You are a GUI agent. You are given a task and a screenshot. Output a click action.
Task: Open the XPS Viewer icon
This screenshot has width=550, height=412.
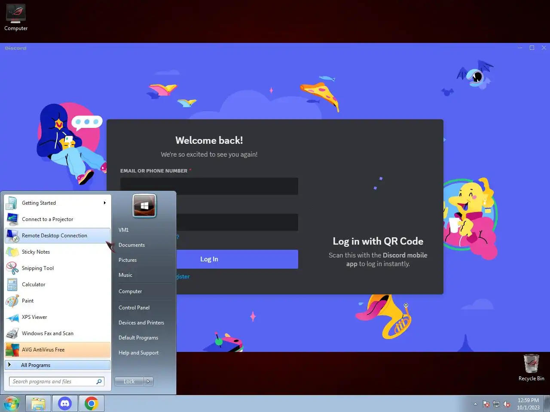pyautogui.click(x=12, y=317)
